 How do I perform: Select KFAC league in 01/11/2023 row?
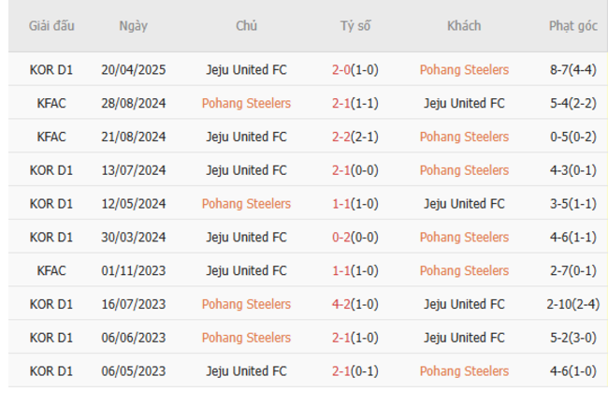[51, 271]
